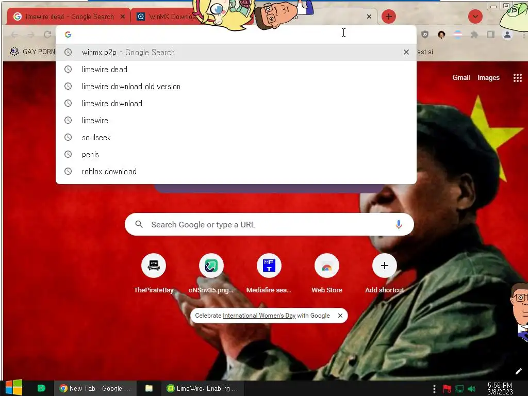Click the red flag tray icon

coord(447,389)
